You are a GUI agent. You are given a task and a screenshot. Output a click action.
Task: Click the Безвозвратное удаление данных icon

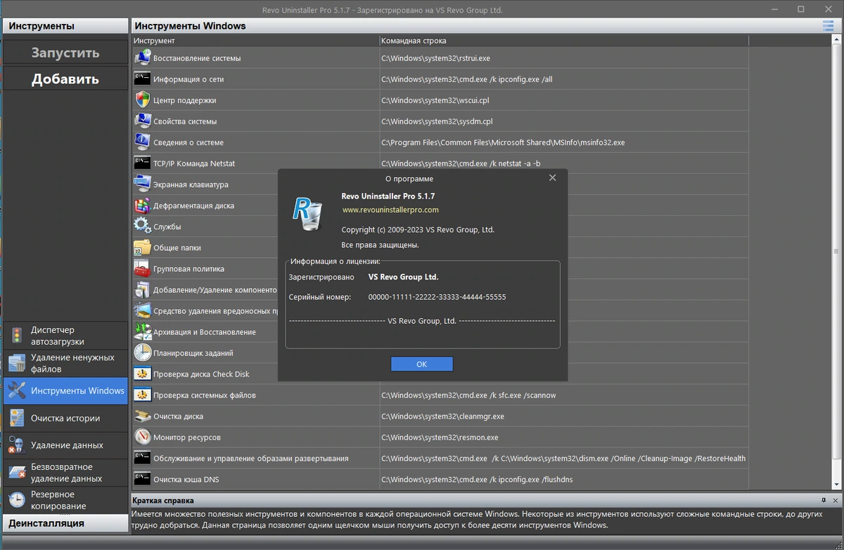[17, 473]
